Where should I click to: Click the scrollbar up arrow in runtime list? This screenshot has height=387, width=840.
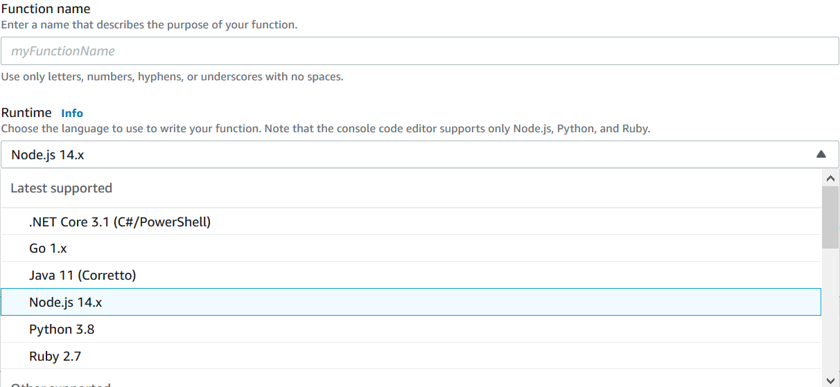coord(831,178)
